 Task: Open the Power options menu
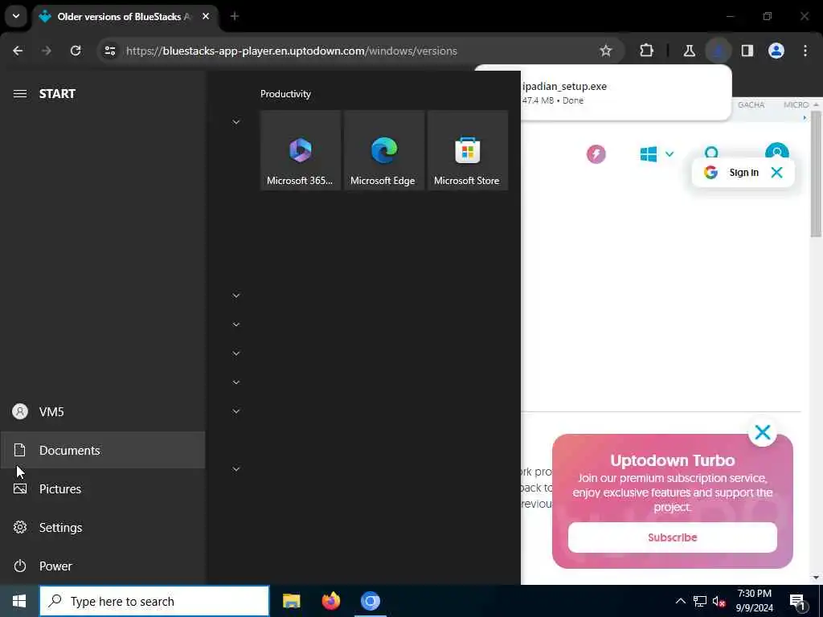[103, 566]
